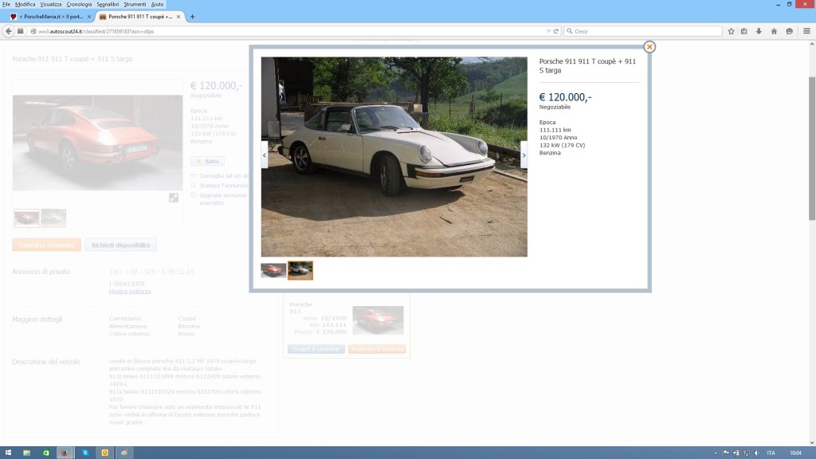816x459 pixels.
Task: Close the Porsche 911 911 T coupè tab
Action: pos(178,17)
